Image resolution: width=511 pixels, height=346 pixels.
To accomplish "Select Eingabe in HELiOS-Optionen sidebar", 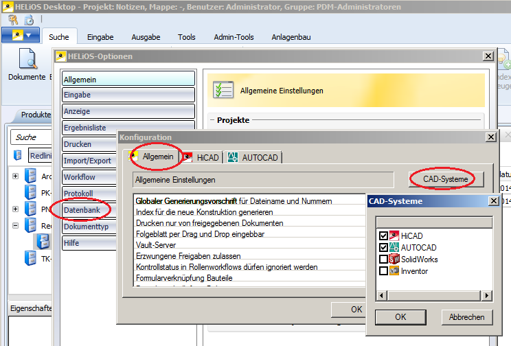I will [128, 95].
